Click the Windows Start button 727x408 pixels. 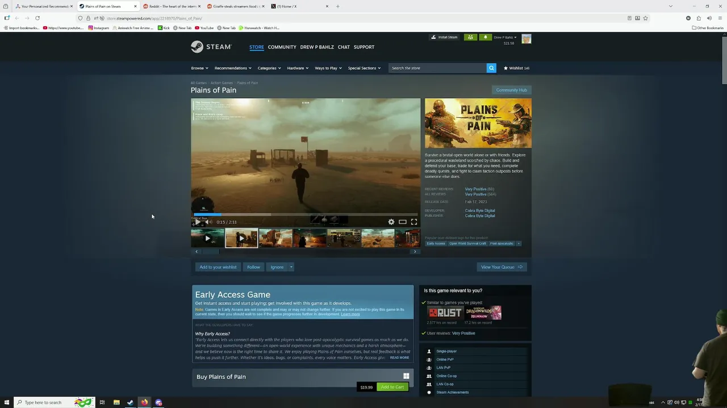tap(6, 402)
